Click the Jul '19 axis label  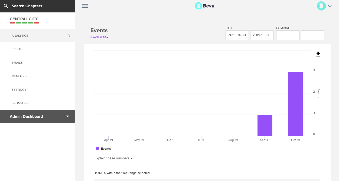click(201, 140)
